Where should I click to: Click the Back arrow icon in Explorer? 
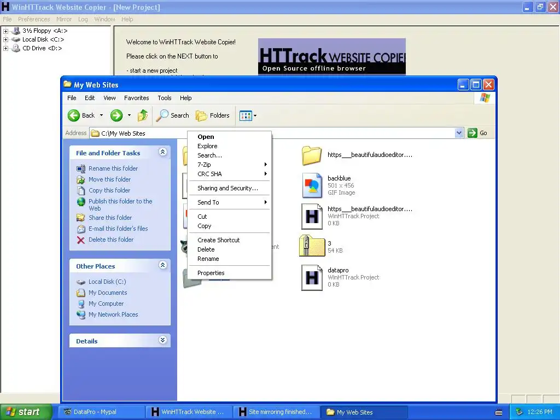pyautogui.click(x=74, y=115)
